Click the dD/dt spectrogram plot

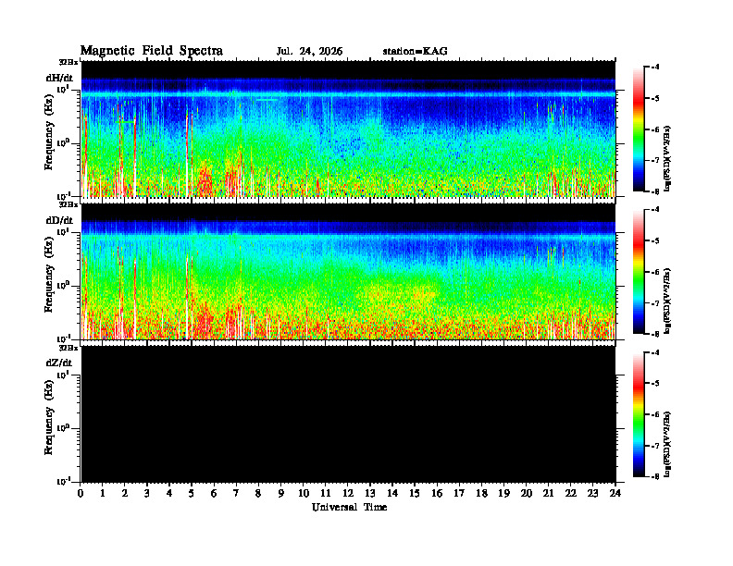pyautogui.click(x=348, y=272)
